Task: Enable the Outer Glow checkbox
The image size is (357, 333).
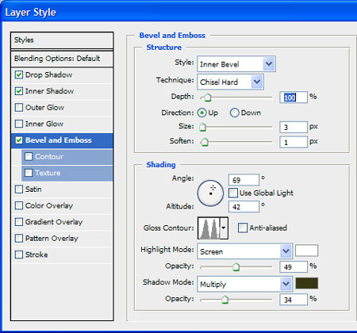Action: point(19,108)
